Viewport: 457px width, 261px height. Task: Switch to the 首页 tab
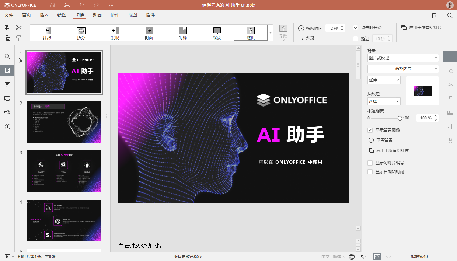[27, 15]
